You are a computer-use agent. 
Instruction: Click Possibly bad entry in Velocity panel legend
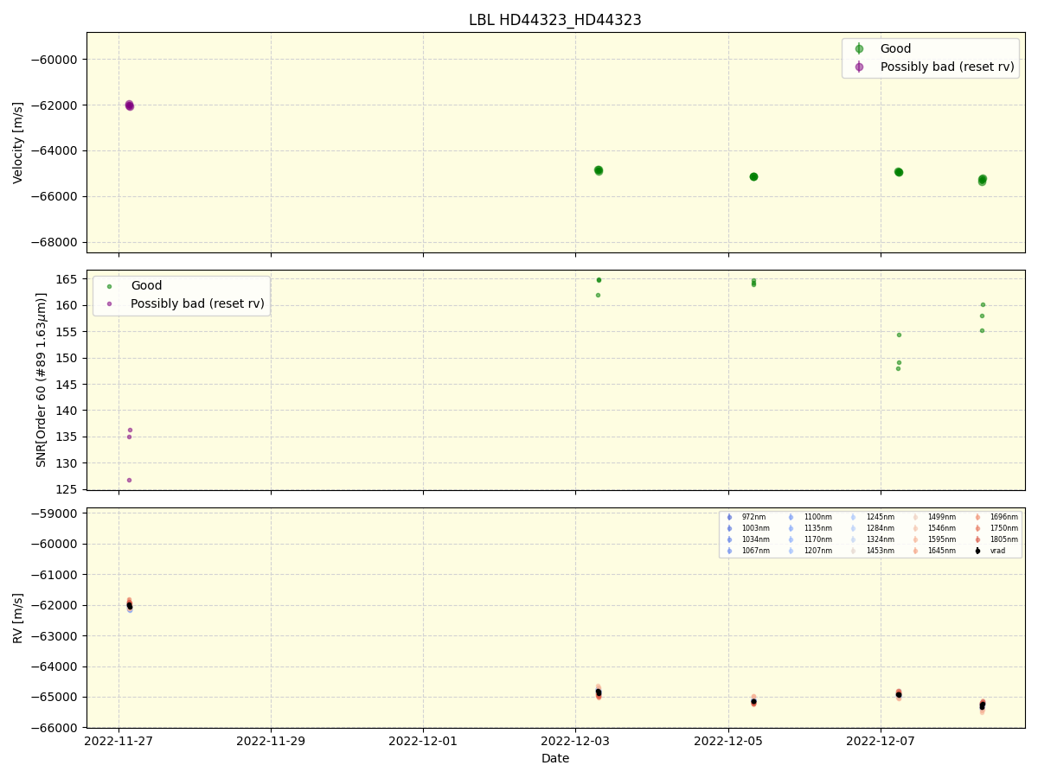point(933,67)
